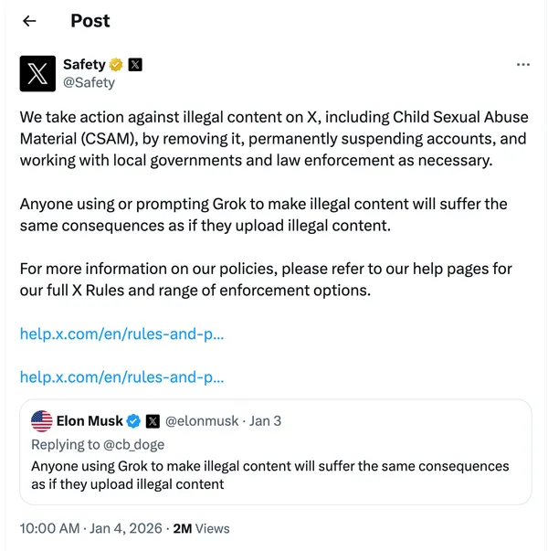Click the blue verified checkmark beside Elon Musk
The height and width of the screenshot is (551, 548).
click(133, 421)
